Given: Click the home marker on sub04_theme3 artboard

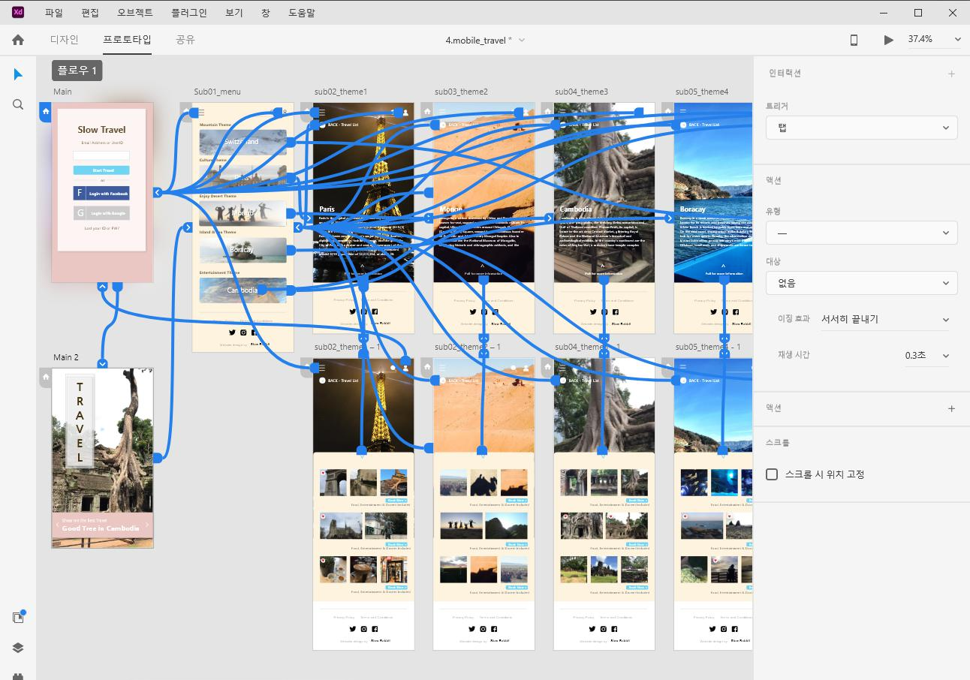Looking at the screenshot, I should click(547, 112).
